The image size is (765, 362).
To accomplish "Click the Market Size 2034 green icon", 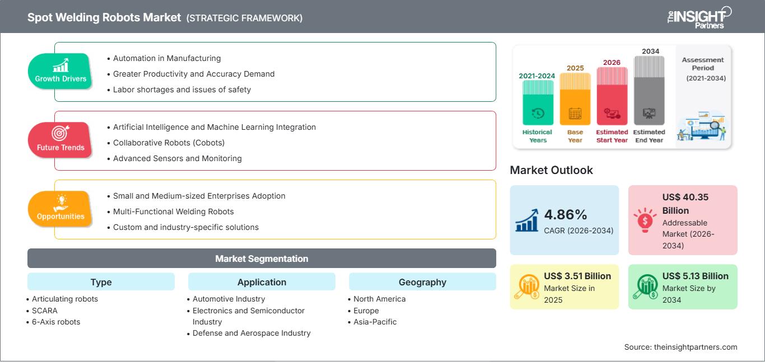I will coord(645,287).
